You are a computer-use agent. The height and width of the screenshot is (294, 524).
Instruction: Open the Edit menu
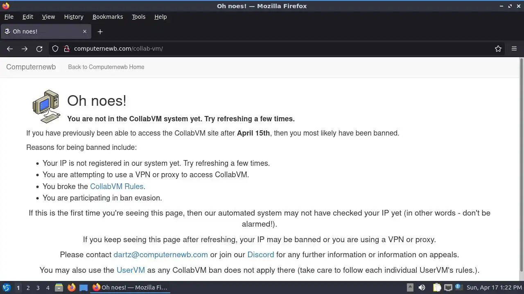pos(28,17)
